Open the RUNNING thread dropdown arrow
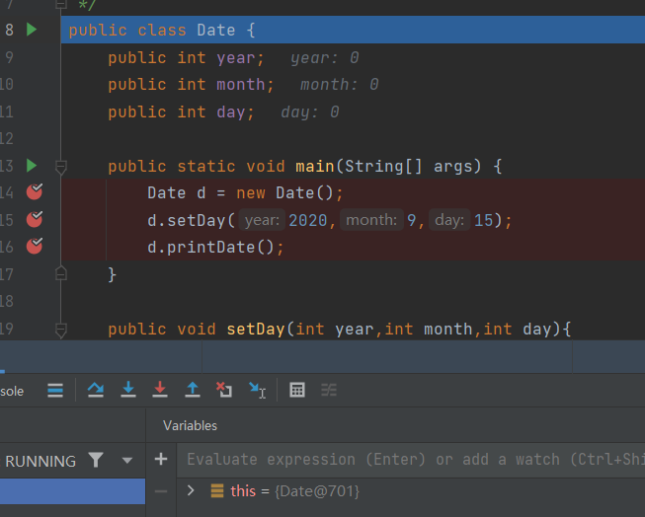The image size is (645, 517). click(x=127, y=461)
